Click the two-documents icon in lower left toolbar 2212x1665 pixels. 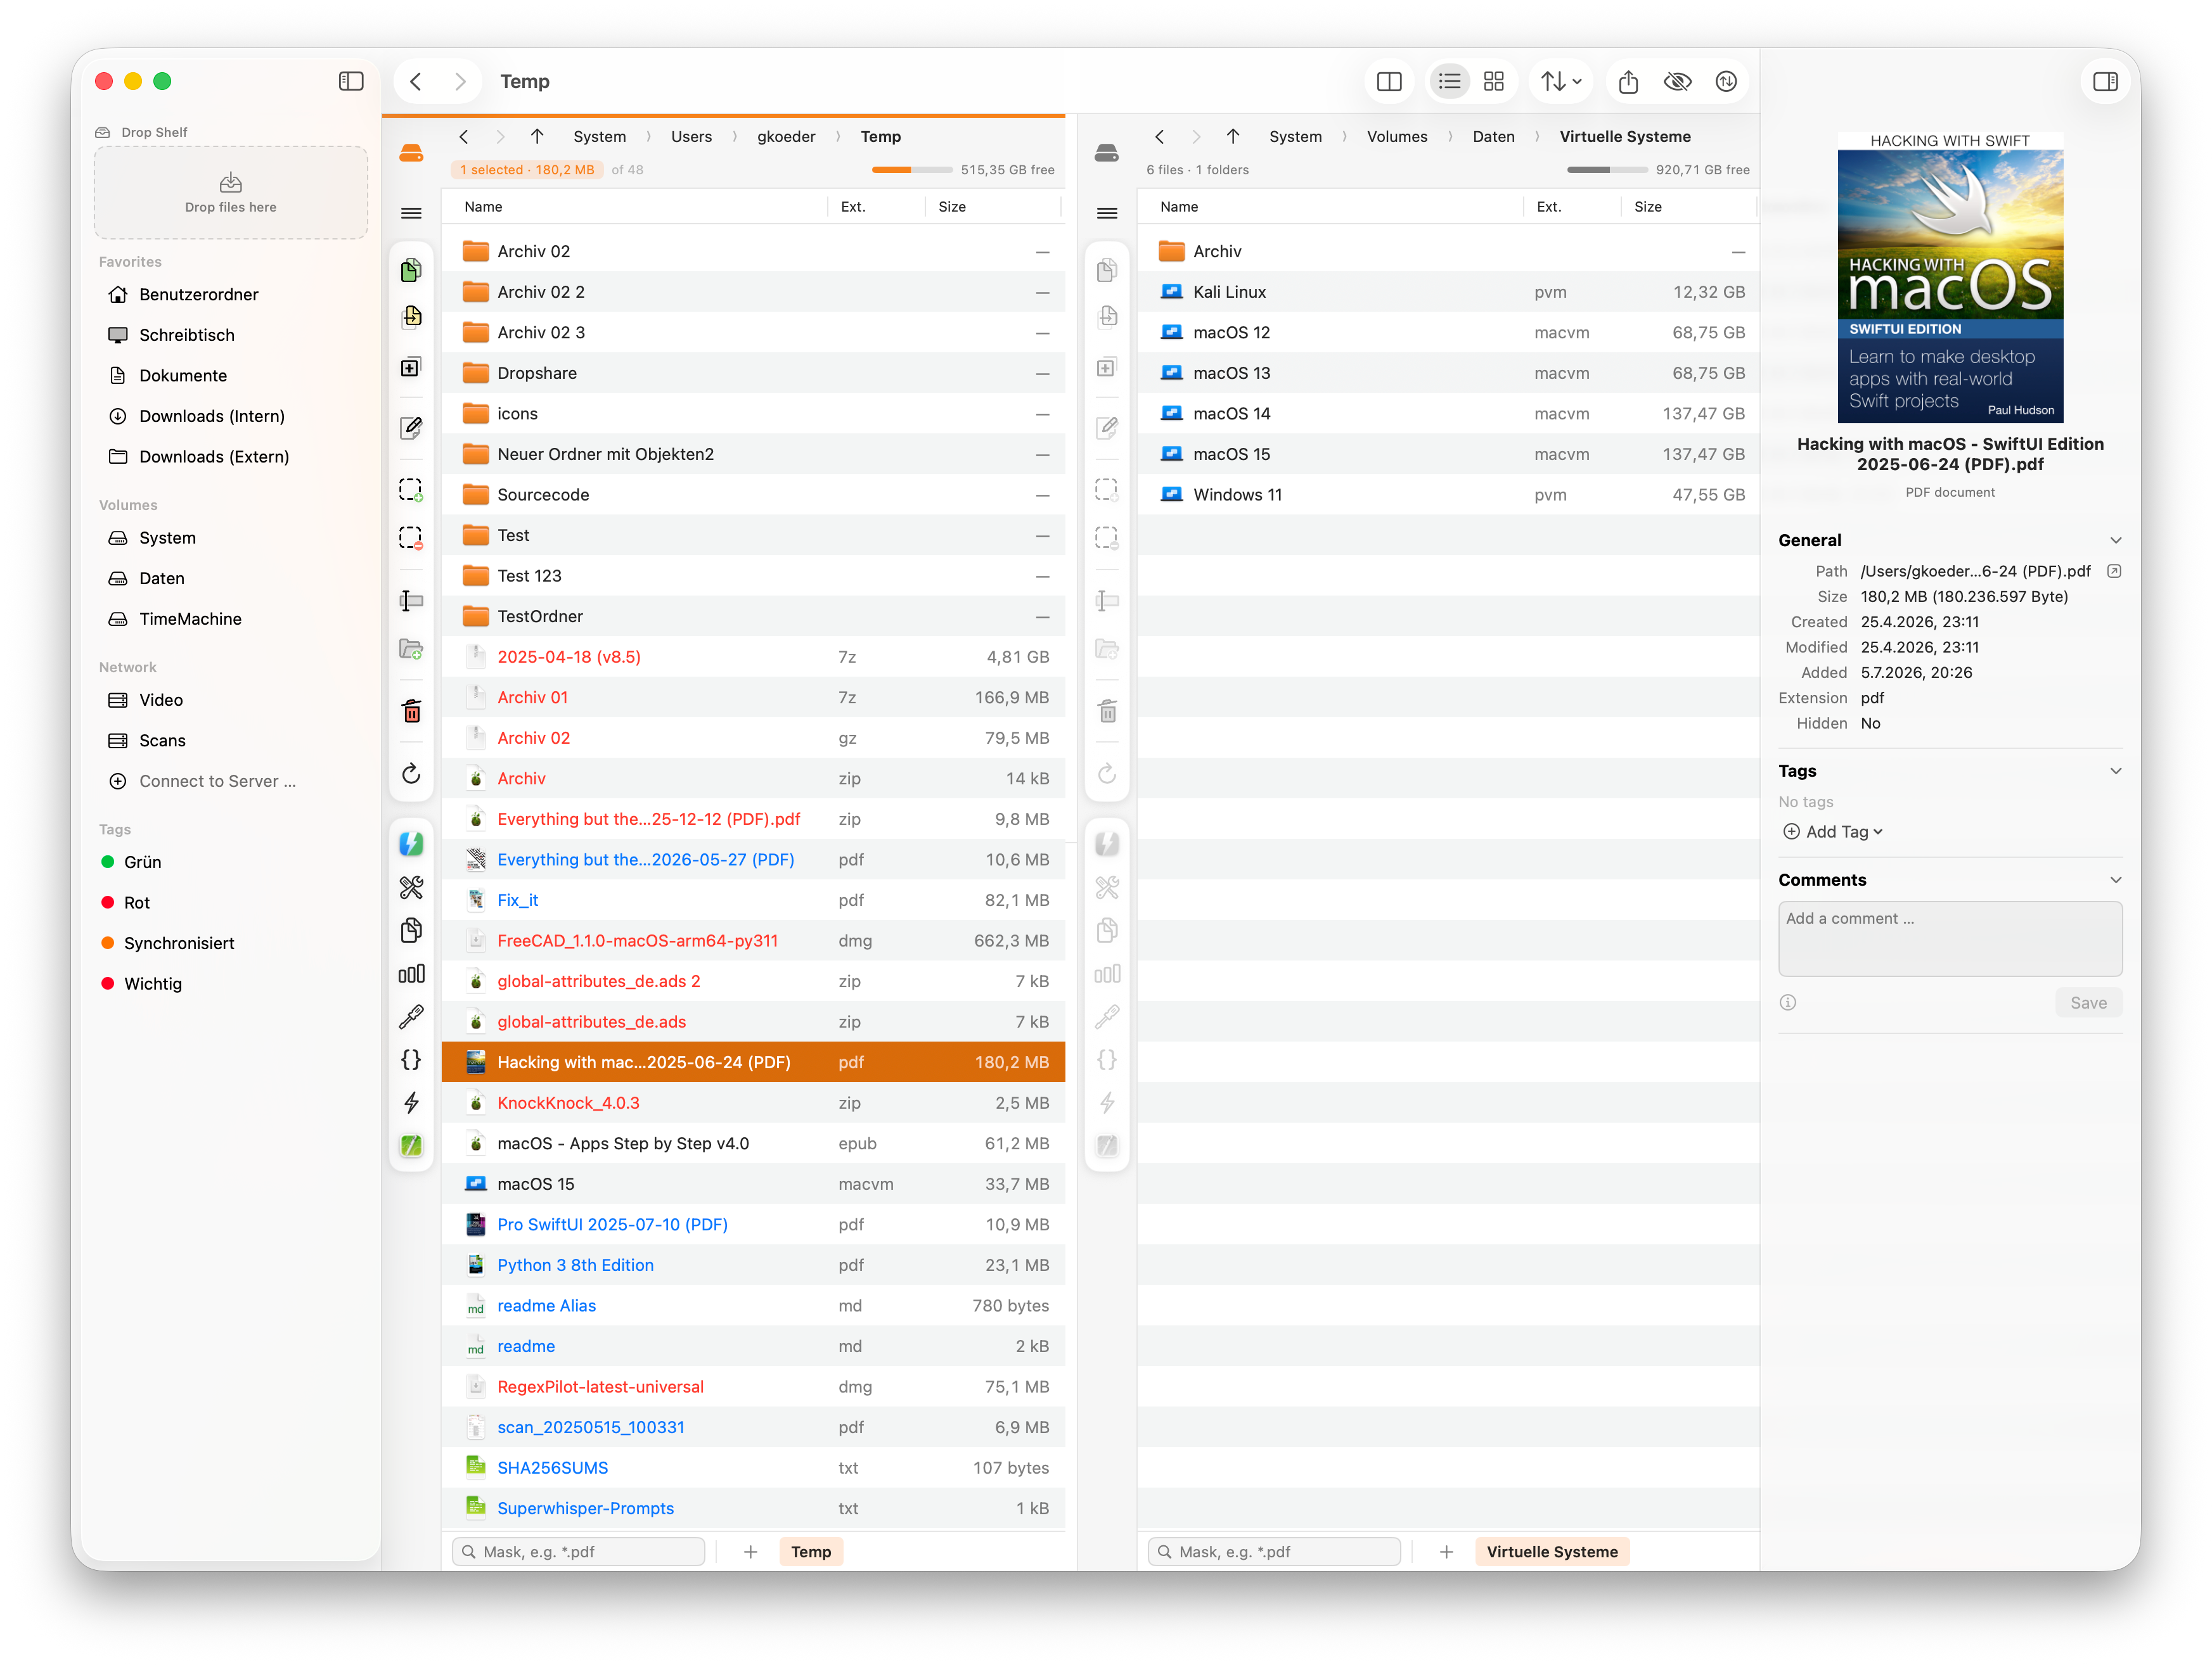click(x=411, y=931)
